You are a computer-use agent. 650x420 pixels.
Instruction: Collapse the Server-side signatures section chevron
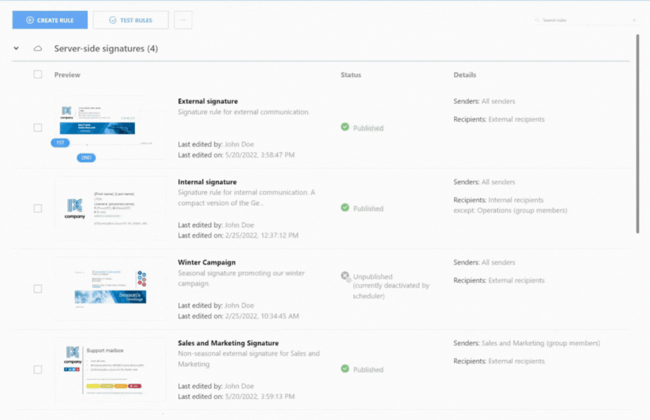(x=16, y=48)
